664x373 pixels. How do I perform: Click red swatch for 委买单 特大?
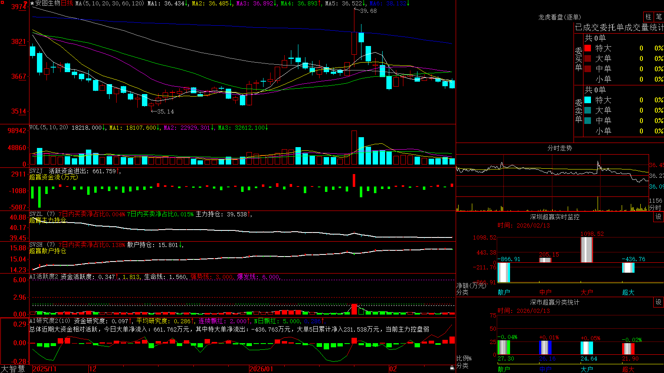(588, 48)
